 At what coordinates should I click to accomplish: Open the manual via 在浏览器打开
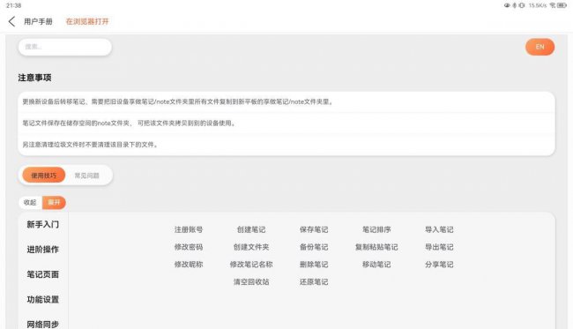87,21
